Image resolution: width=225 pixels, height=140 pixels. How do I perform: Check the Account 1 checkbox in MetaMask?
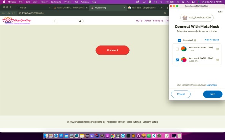tap(177, 49)
